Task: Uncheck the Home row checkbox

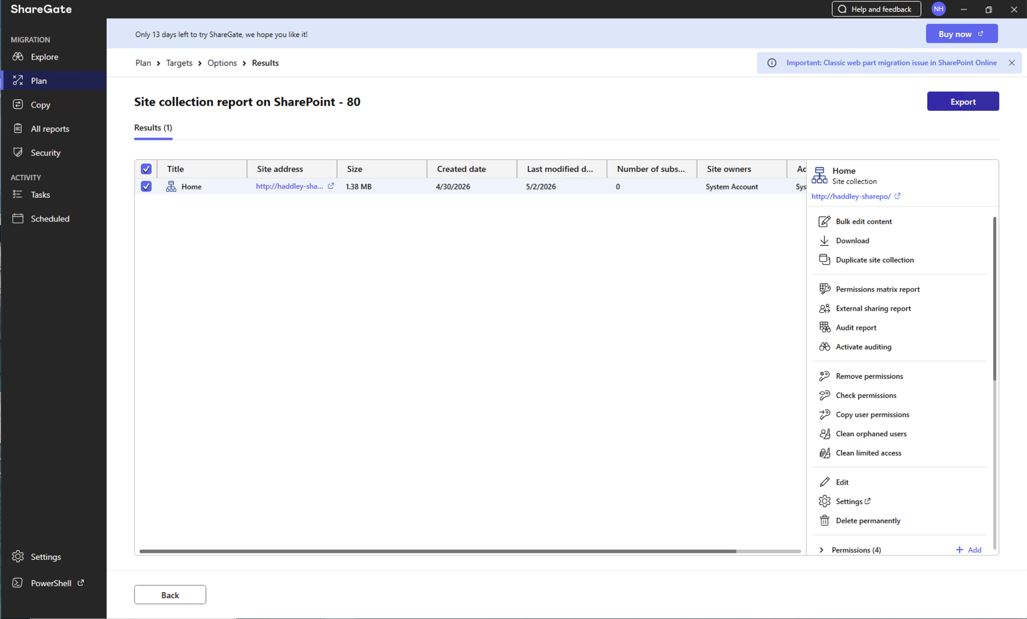Action: (x=146, y=186)
